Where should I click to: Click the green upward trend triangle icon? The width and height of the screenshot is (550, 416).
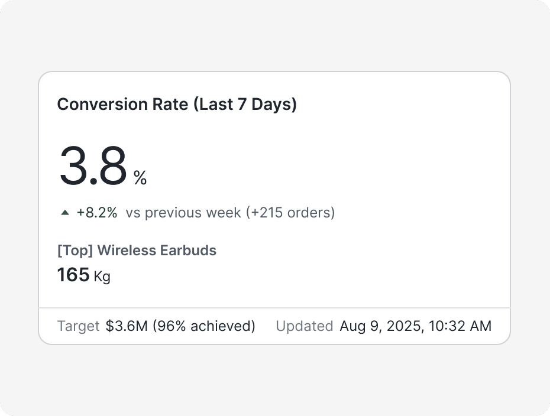tap(65, 213)
